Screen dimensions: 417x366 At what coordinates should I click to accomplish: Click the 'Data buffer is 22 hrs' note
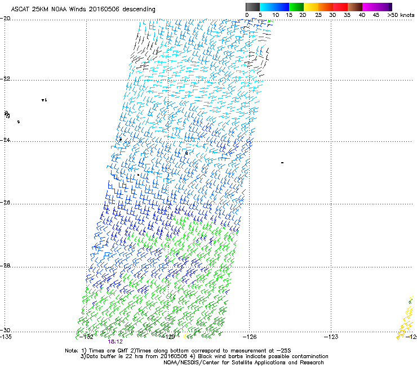coord(204,356)
